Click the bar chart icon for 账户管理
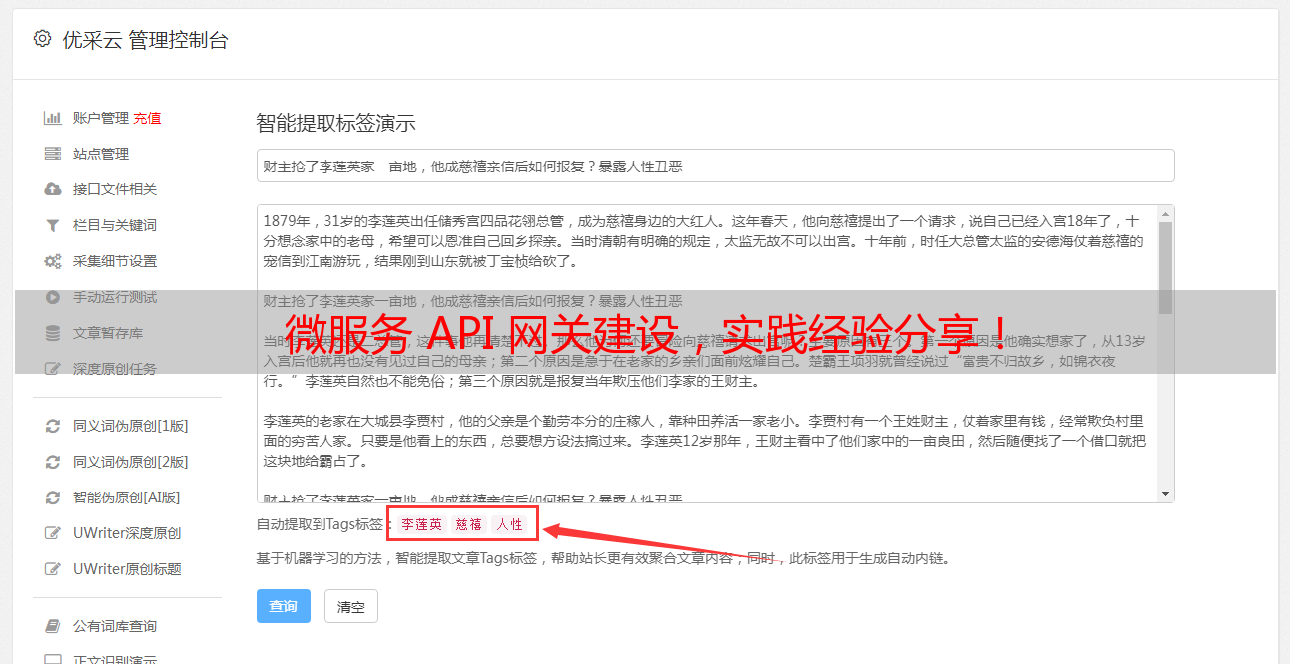1290x664 pixels. (x=52, y=118)
